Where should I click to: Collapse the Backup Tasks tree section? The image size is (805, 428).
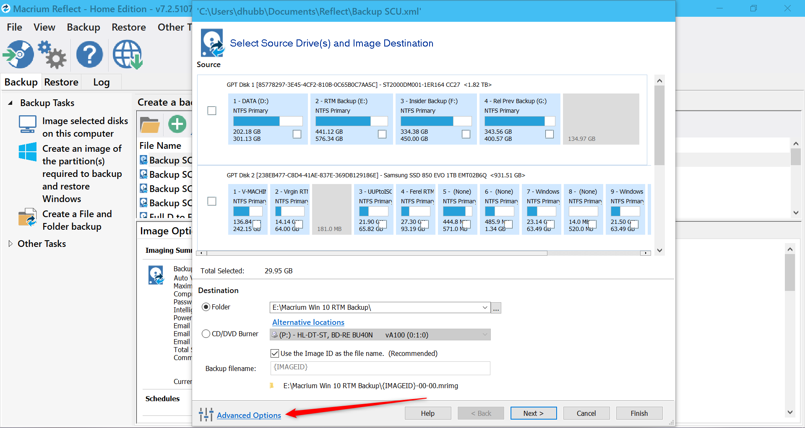coord(10,103)
